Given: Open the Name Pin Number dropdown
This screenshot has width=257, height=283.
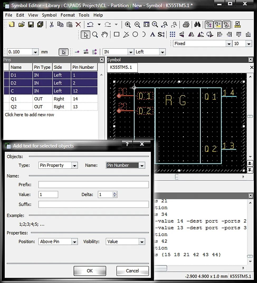Looking at the screenshot, I should 142,165.
